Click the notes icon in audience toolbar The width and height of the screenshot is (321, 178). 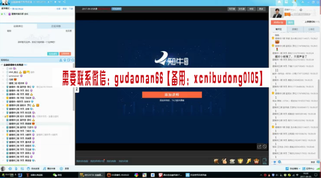click(x=69, y=60)
